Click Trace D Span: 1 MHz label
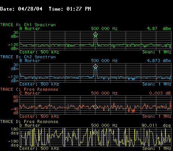 click(157, 148)
